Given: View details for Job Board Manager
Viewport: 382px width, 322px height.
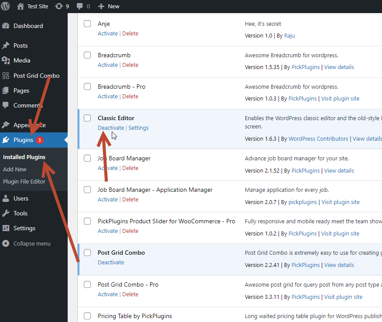Looking at the screenshot, I should point(339,171).
